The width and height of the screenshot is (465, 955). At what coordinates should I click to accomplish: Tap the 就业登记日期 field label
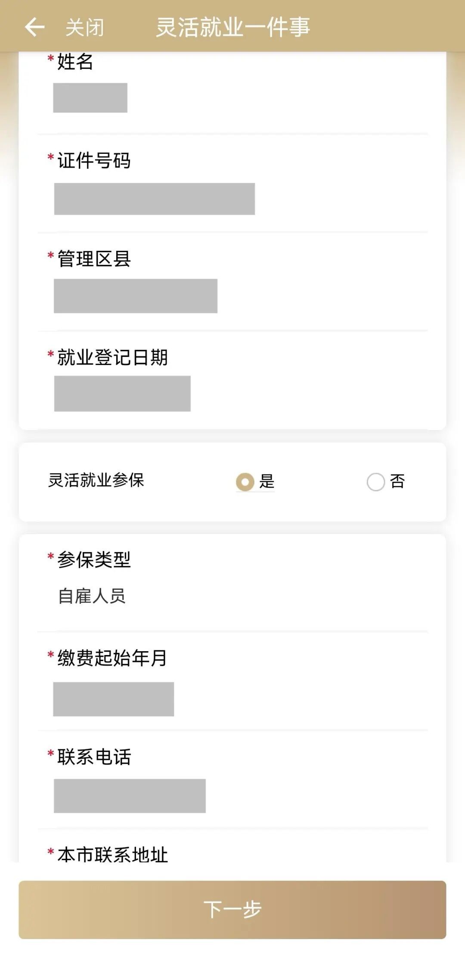[x=112, y=357]
